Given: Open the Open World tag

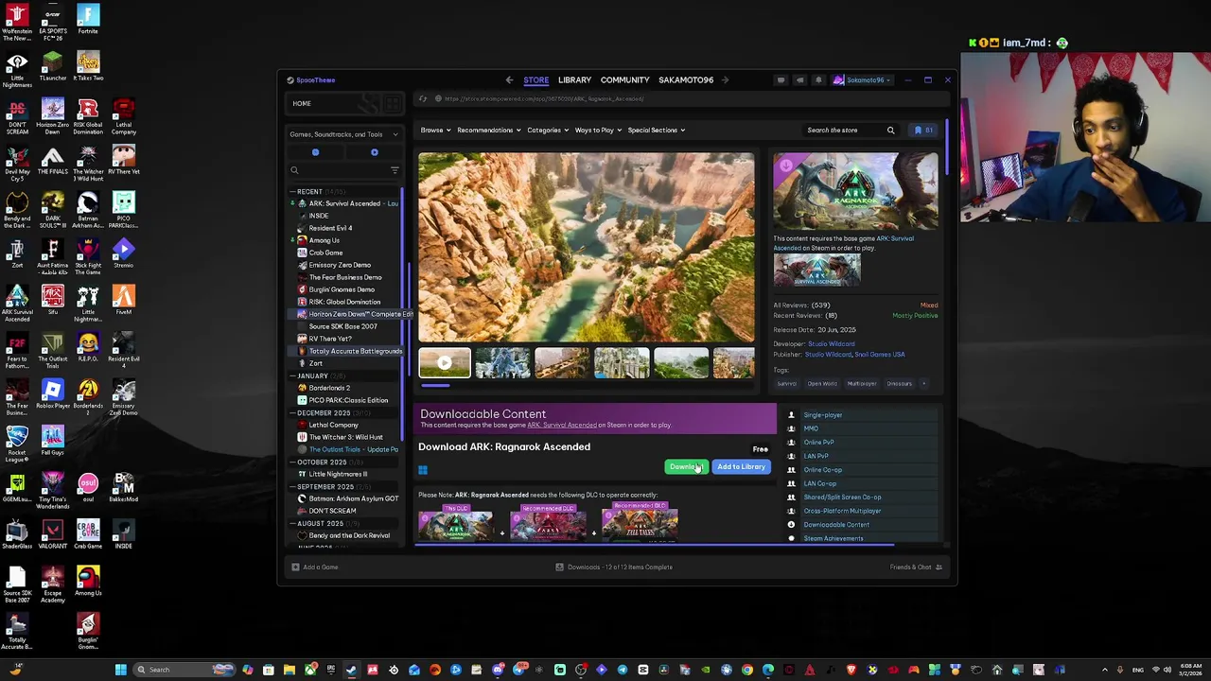Looking at the screenshot, I should click(x=822, y=384).
